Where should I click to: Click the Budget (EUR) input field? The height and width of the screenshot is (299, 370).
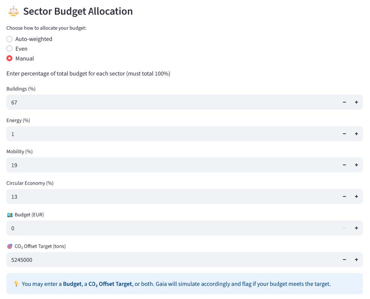pyautogui.click(x=169, y=228)
